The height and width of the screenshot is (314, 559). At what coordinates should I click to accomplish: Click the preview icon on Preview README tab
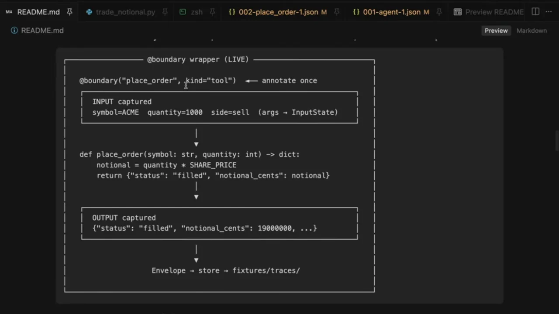tap(457, 12)
